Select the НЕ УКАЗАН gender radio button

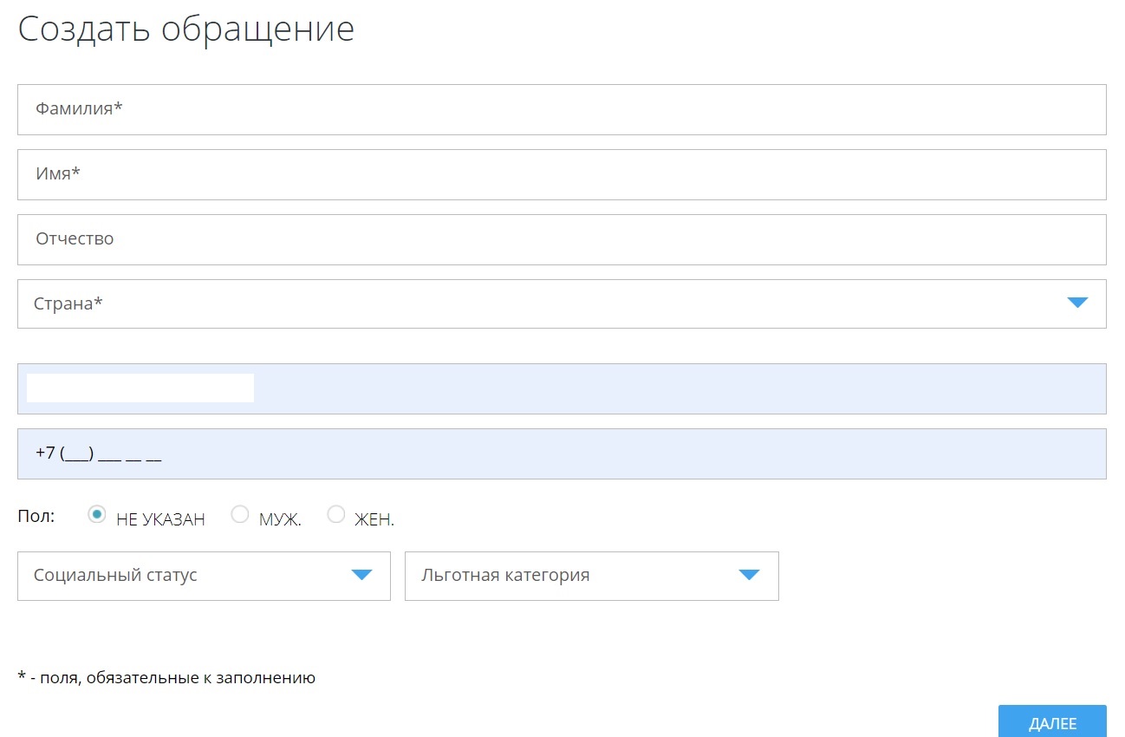point(97,514)
